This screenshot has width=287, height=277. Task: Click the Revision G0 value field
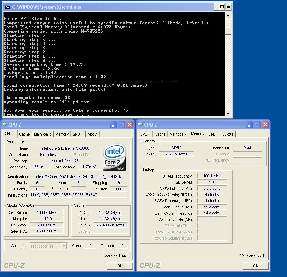[x=119, y=189]
